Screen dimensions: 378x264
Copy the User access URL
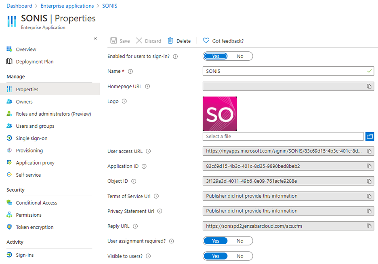[369, 151]
